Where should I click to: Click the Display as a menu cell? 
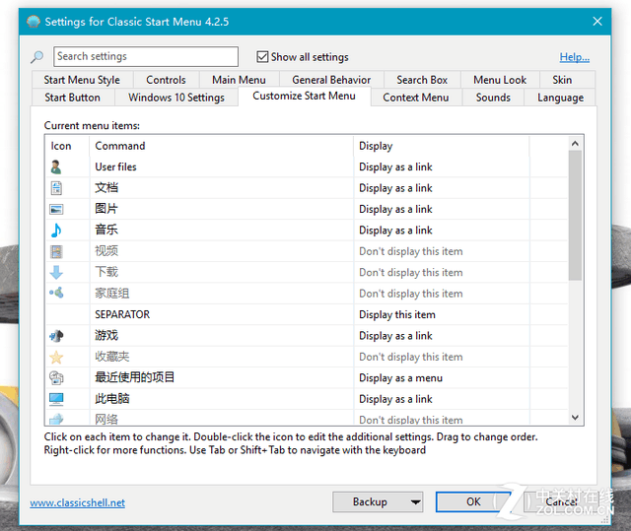(442, 378)
